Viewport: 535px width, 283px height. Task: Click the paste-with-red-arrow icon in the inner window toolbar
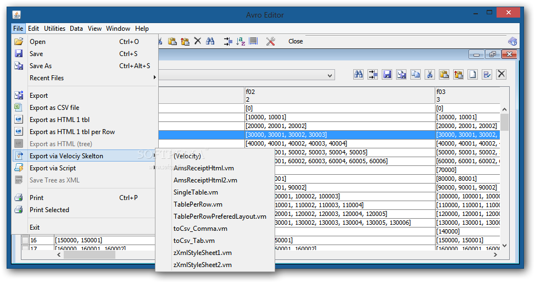tap(459, 74)
